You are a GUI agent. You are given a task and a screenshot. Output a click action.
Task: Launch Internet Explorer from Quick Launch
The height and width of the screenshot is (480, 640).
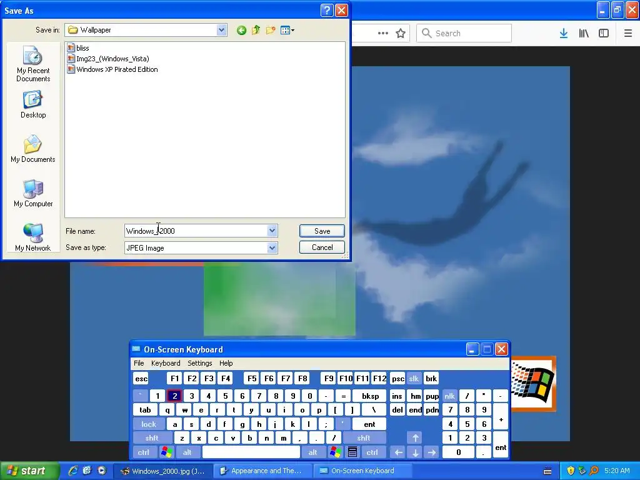coord(73,471)
